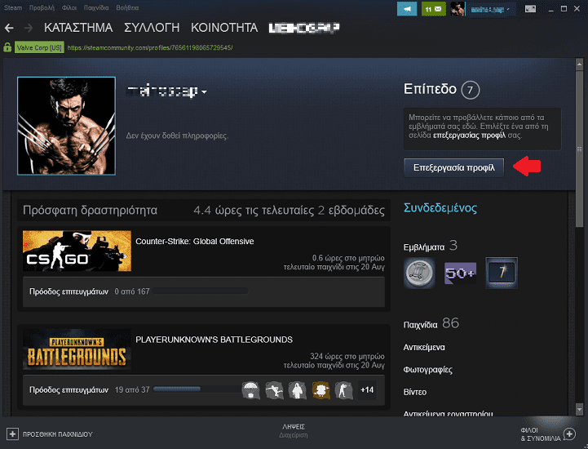Click the silver coin community badge
The image size is (588, 449).
tap(419, 273)
